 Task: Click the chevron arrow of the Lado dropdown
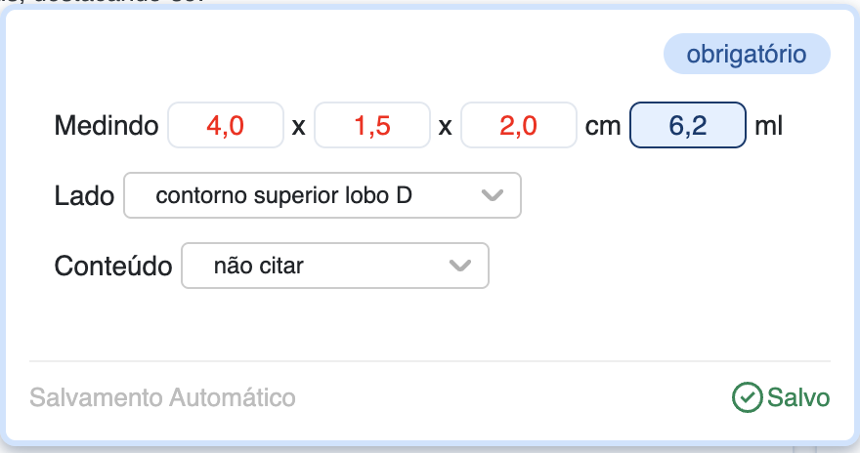[x=494, y=196]
